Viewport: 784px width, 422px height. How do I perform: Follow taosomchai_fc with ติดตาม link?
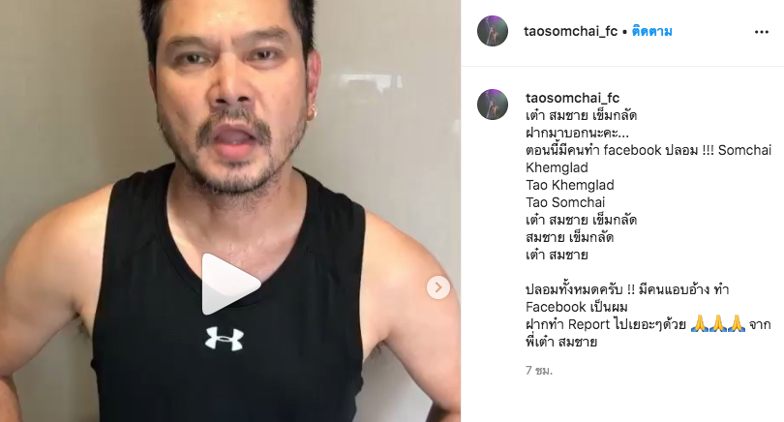coord(652,32)
